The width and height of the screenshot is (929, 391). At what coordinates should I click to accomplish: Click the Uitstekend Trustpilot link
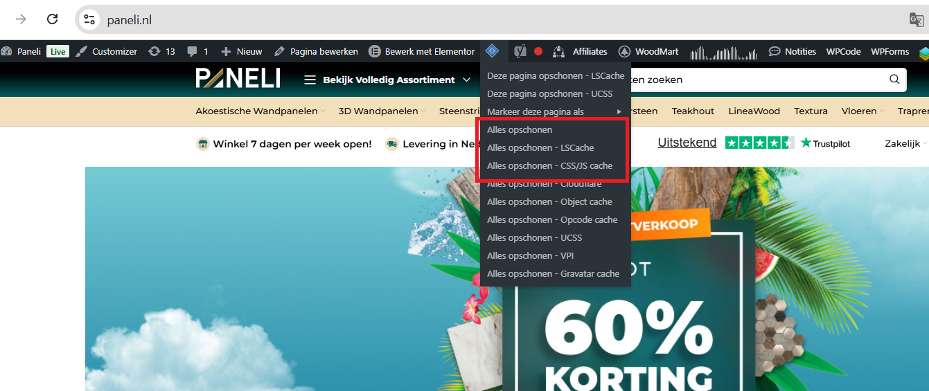pos(687,143)
